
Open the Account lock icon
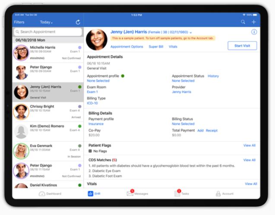click(x=218, y=194)
